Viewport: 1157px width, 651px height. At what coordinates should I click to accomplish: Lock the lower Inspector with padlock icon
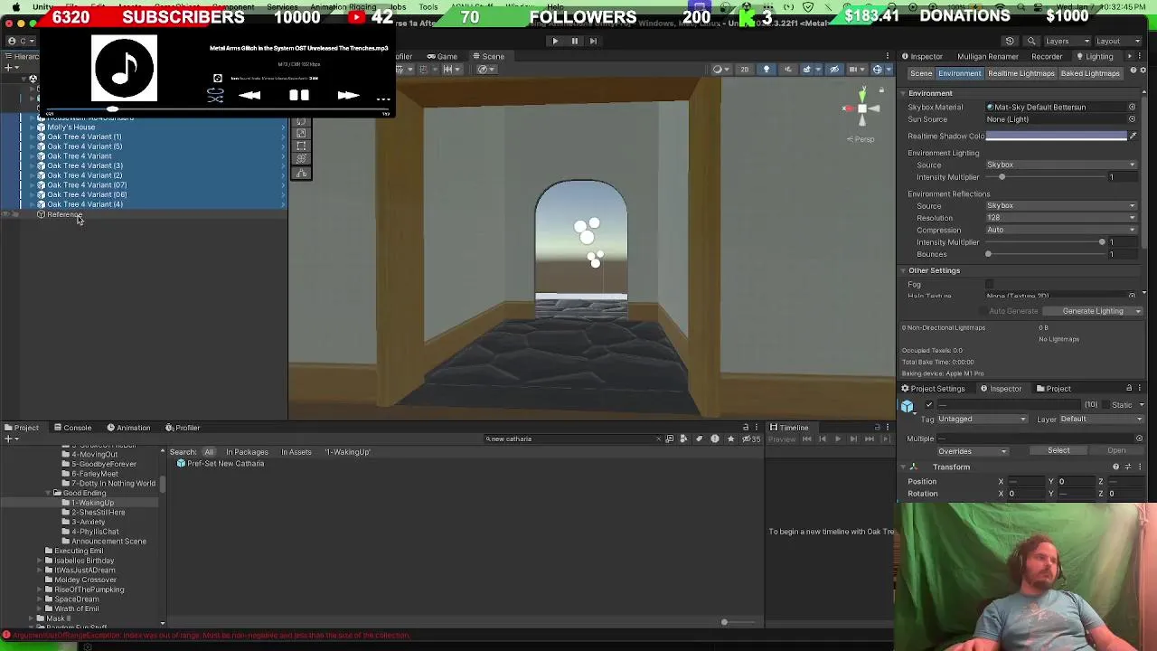tap(1129, 389)
